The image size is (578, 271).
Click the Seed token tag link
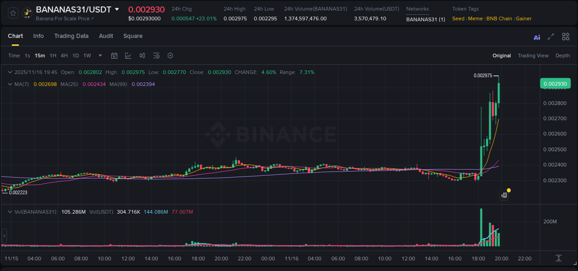tap(458, 18)
